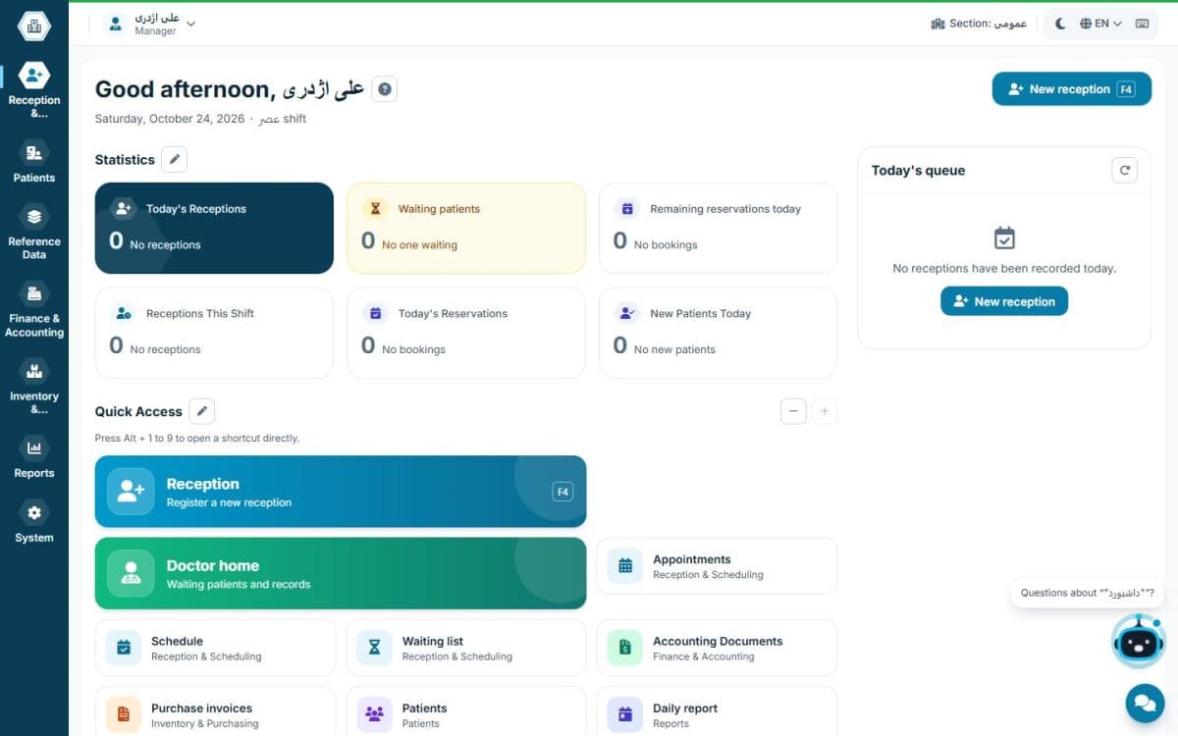Open Accounting Documents shortcut
This screenshot has width=1178, height=736.
[x=717, y=648]
